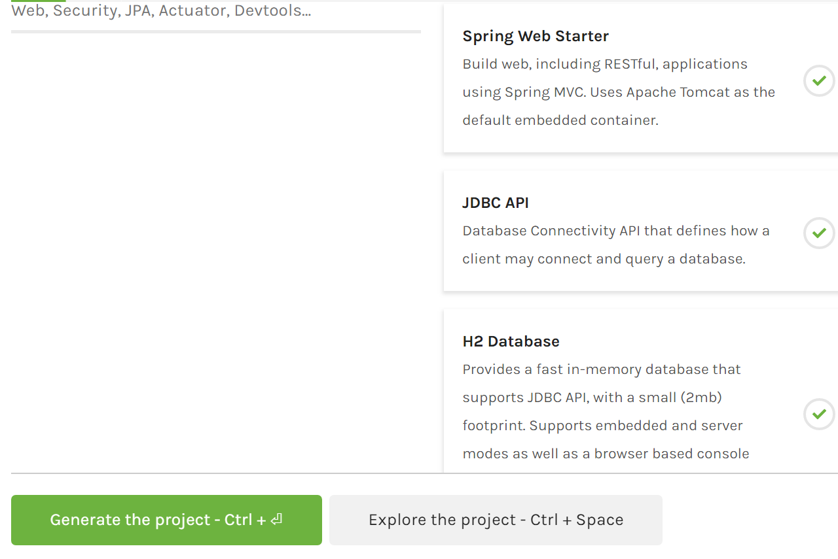The image size is (838, 559).
Task: Toggle the Spring Web Starter checkmark
Action: pyautogui.click(x=819, y=81)
